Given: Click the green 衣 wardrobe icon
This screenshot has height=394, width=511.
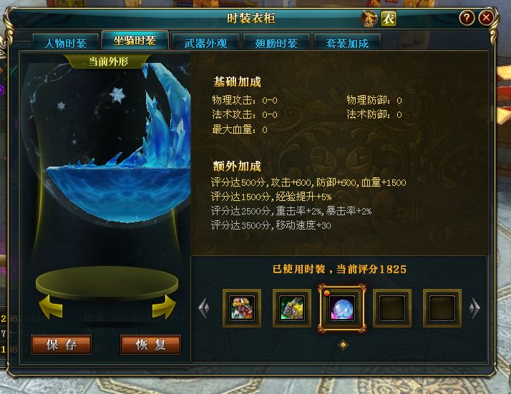Looking at the screenshot, I should coord(389,19).
